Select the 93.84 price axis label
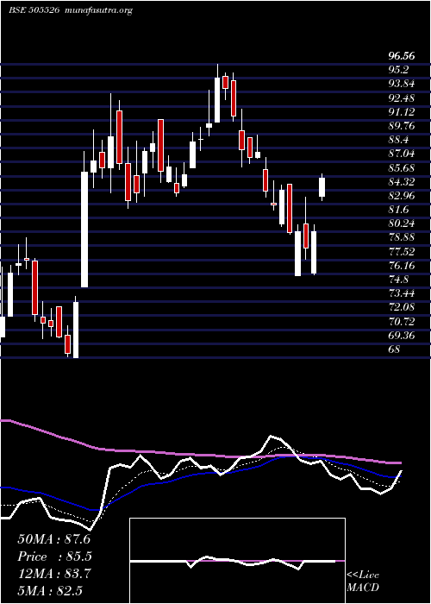Viewport: 431px width, 604px height. pos(402,84)
